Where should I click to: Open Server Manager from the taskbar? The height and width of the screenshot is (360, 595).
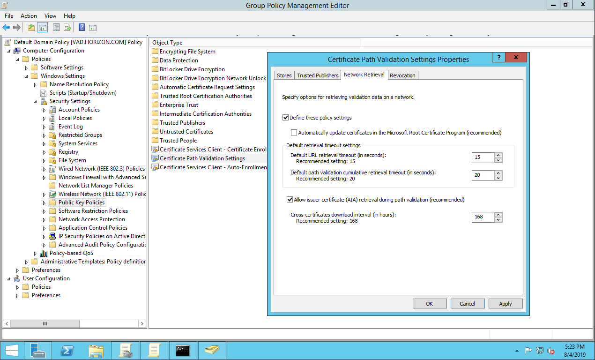[x=38, y=351]
